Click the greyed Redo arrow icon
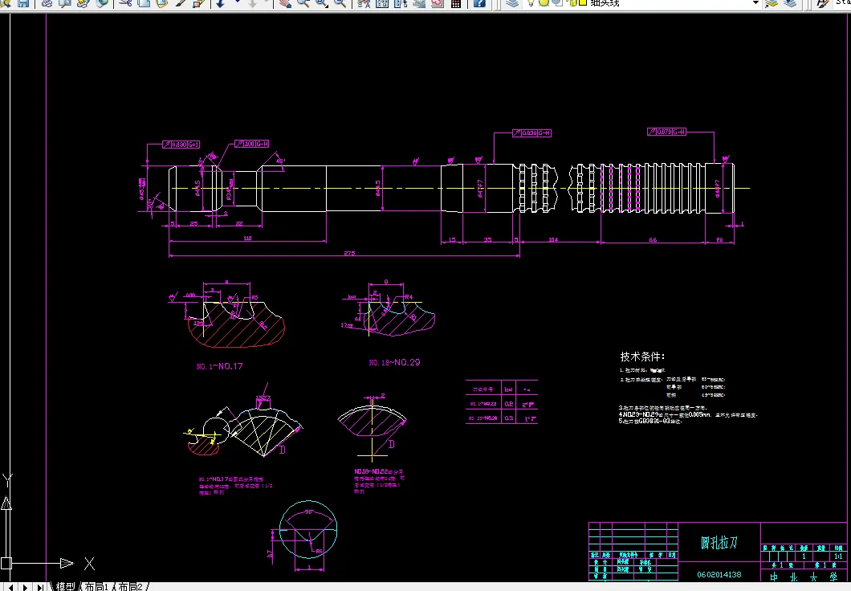851x591 pixels. point(252,3)
